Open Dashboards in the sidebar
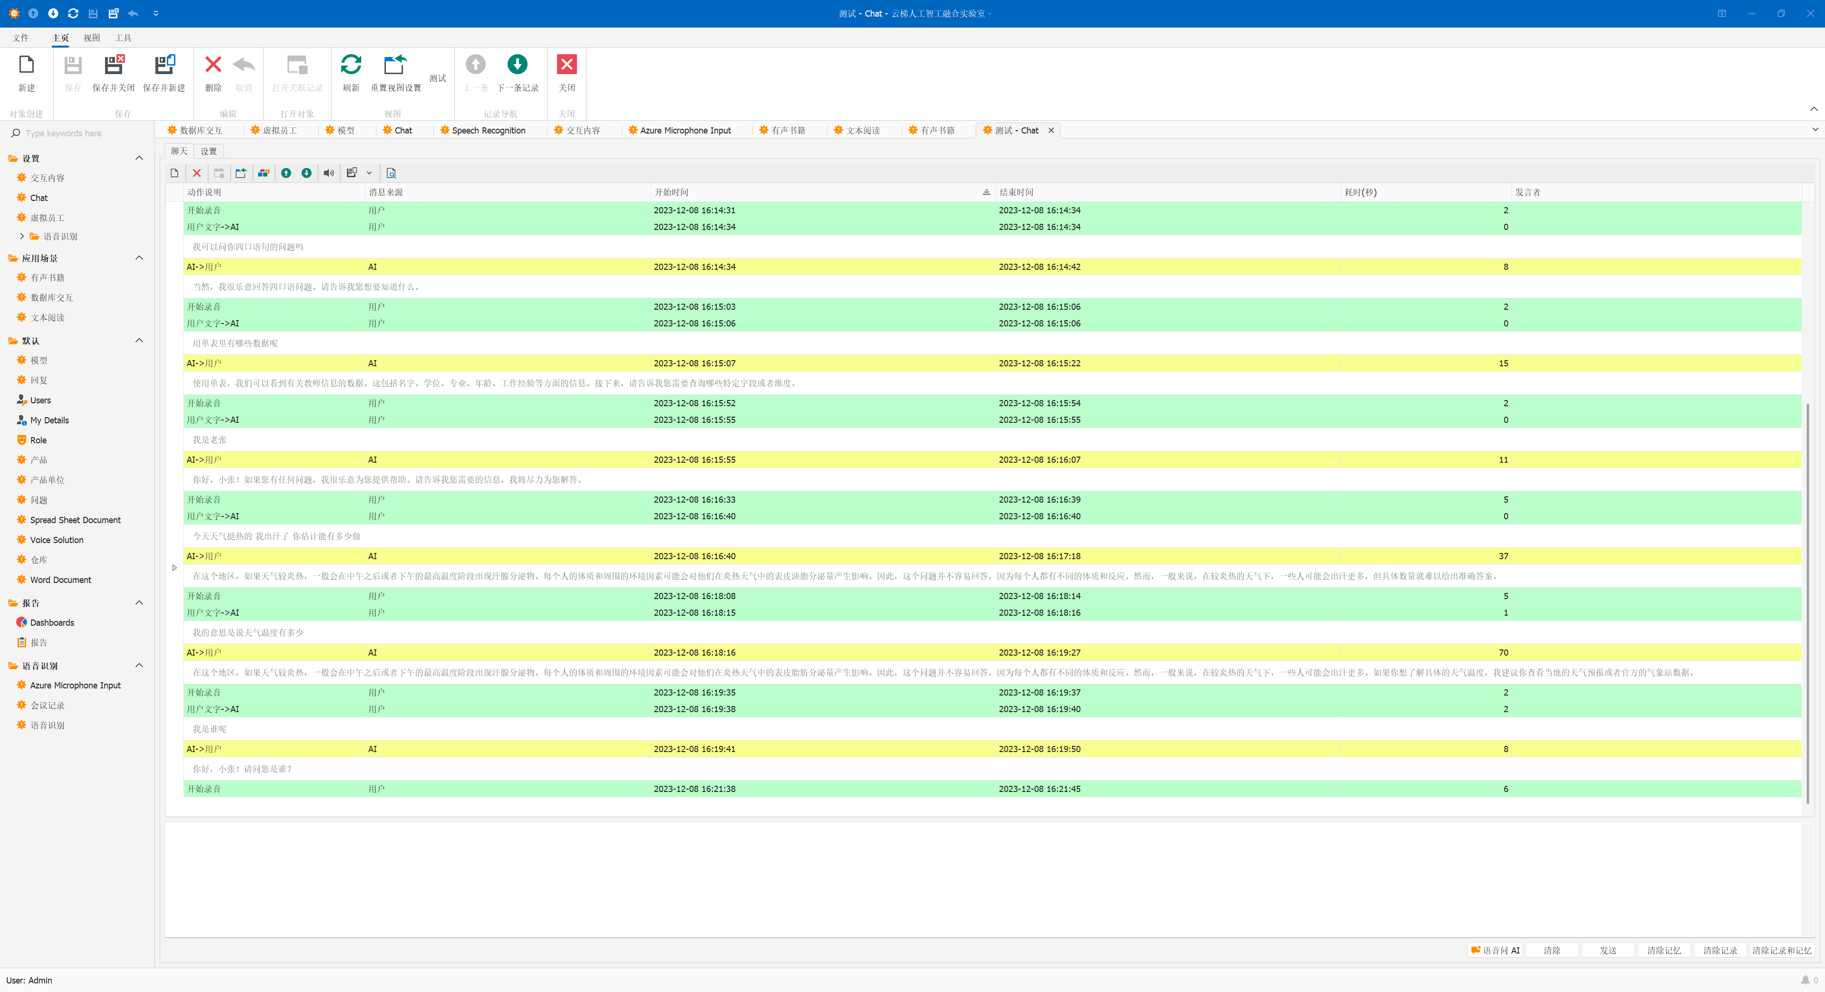Screen dimensions: 1825x992 coord(52,622)
